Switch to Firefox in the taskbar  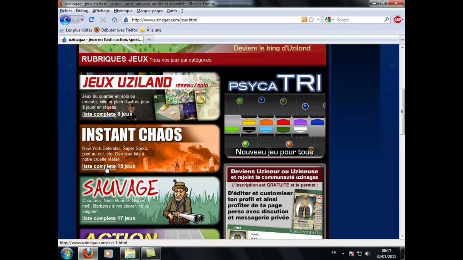88,253
